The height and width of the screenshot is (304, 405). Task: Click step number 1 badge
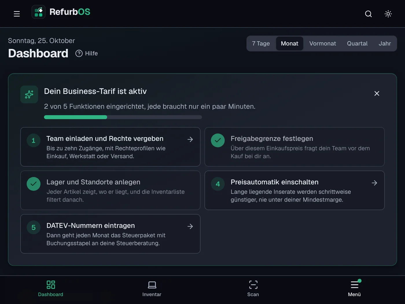coord(34,140)
